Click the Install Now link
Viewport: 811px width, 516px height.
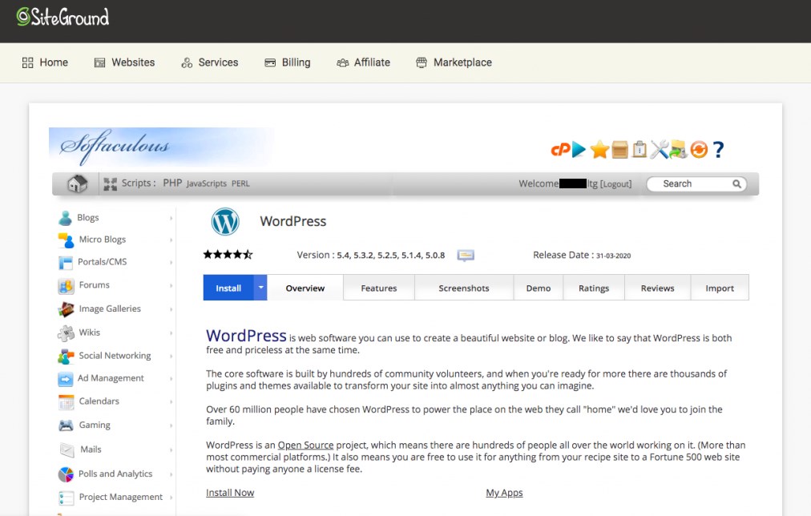[230, 493]
